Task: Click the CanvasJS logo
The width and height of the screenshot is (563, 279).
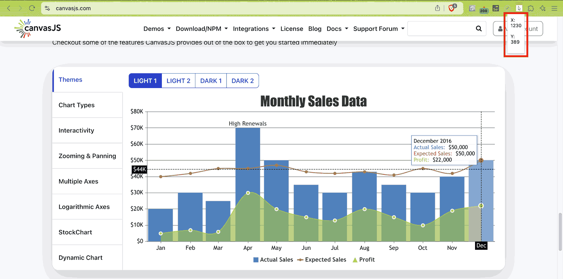Action: (x=38, y=29)
